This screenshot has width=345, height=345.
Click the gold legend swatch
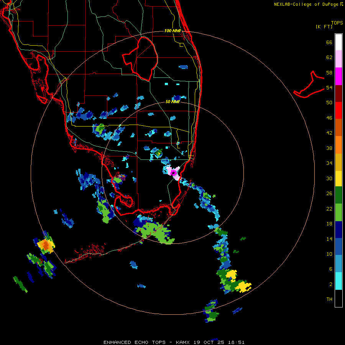pyautogui.click(x=338, y=162)
